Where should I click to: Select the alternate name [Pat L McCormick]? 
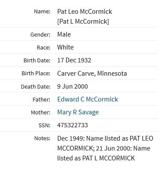point(83,22)
